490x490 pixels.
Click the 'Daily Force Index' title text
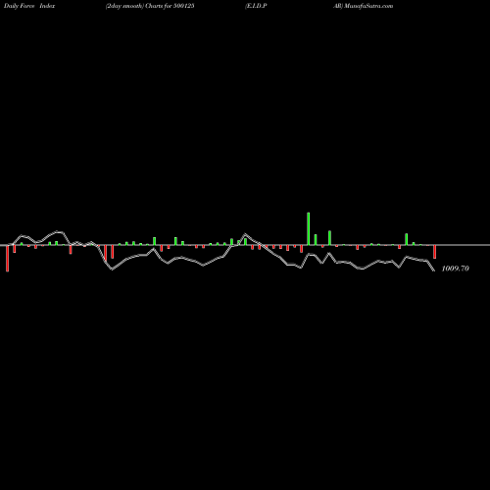coord(29,6)
